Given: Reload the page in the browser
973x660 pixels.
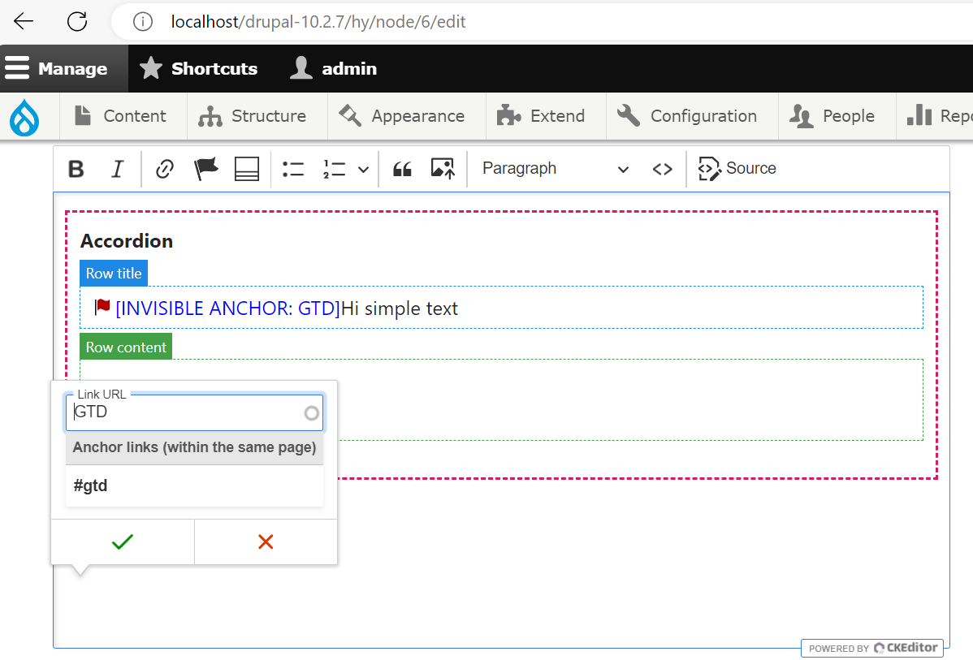Looking at the screenshot, I should (x=77, y=22).
